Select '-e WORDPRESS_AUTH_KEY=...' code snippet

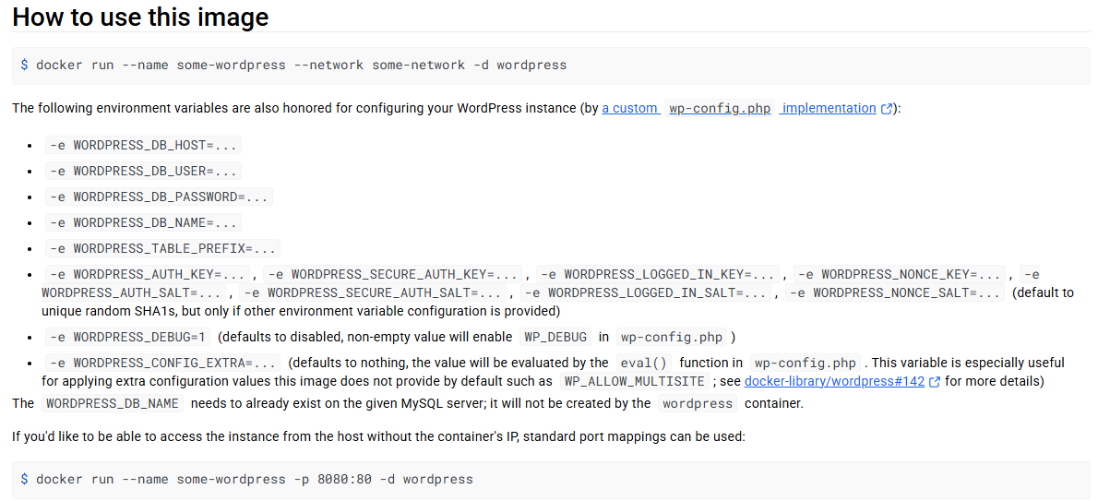point(147,274)
